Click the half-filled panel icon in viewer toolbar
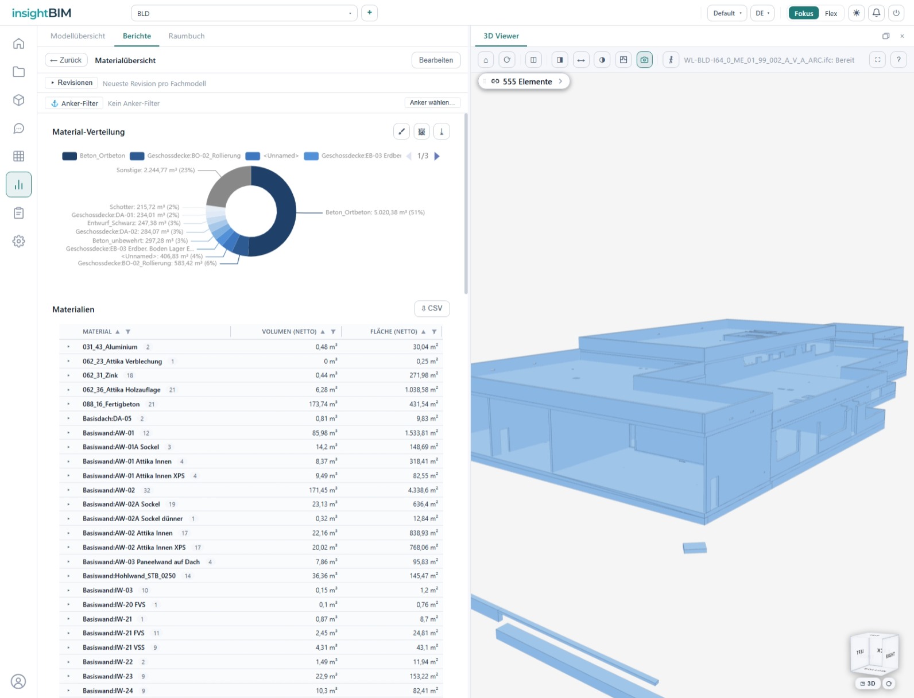Screen dimensions: 914x698 [x=560, y=60]
